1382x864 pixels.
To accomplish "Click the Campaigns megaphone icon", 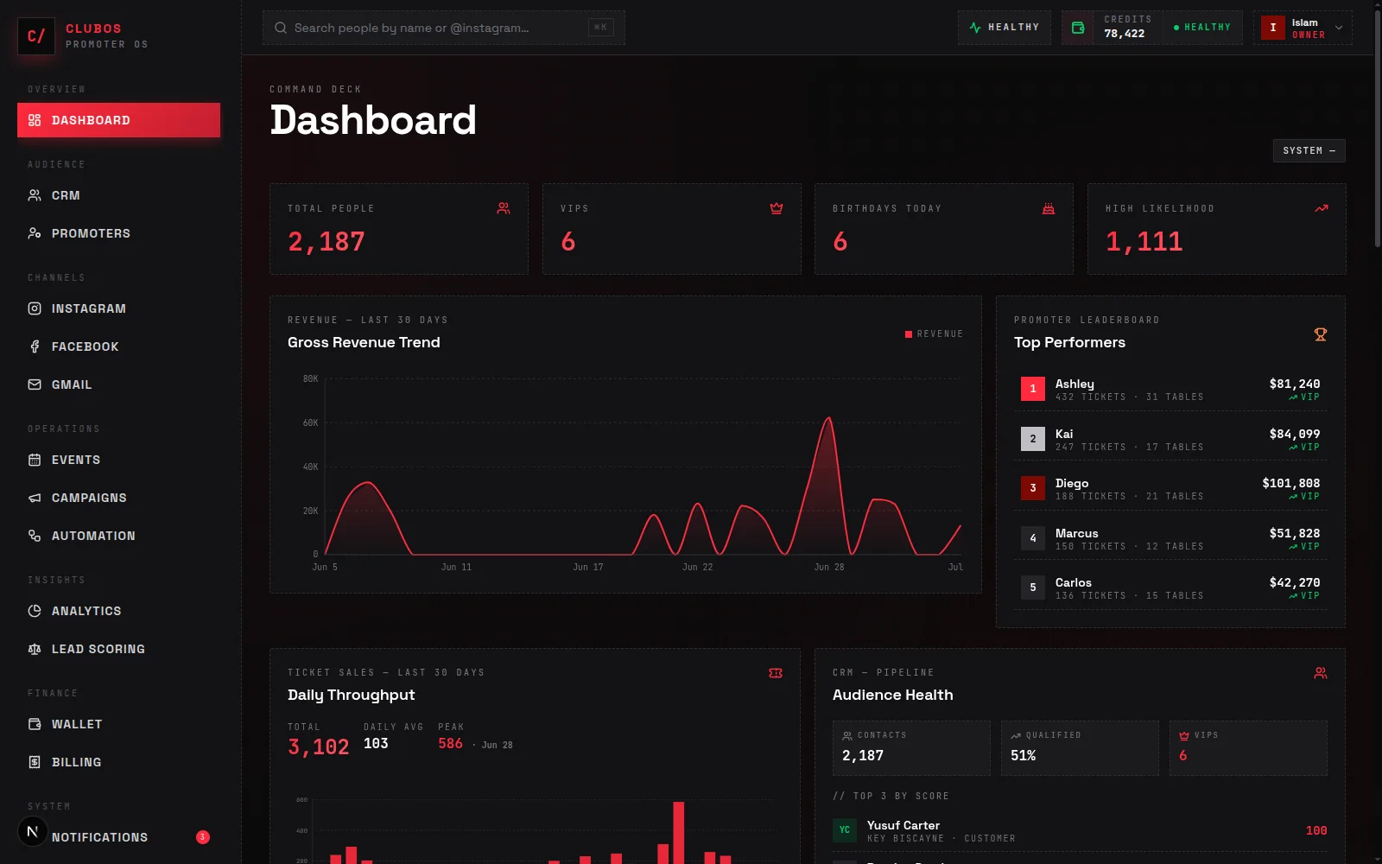I will pyautogui.click(x=35, y=498).
